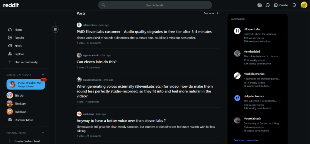This screenshot has height=144, width=310.
Task: Open the r/aitubers subreddit link
Action: pyautogui.click(x=89, y=114)
